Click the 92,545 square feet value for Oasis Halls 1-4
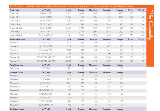This screenshot has width=160, height=111. pos(68,35)
